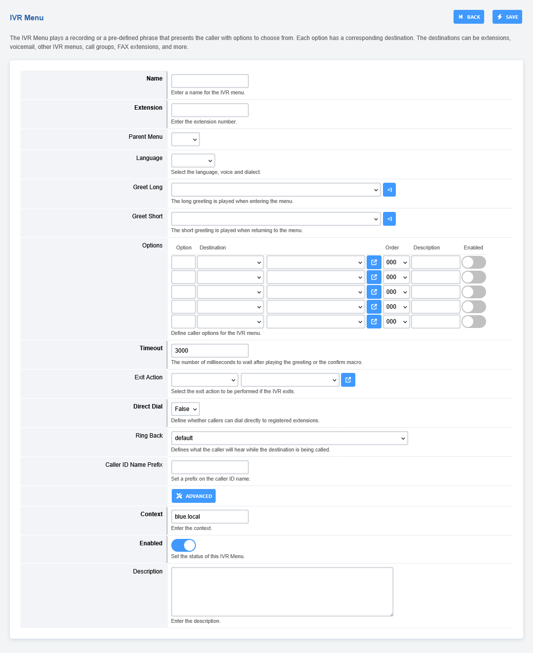This screenshot has height=653, width=533.
Task: Open the first option row's Order dropdown
Action: click(396, 262)
